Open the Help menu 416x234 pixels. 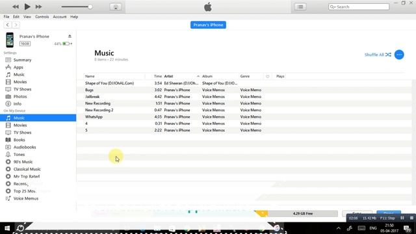[x=74, y=17]
